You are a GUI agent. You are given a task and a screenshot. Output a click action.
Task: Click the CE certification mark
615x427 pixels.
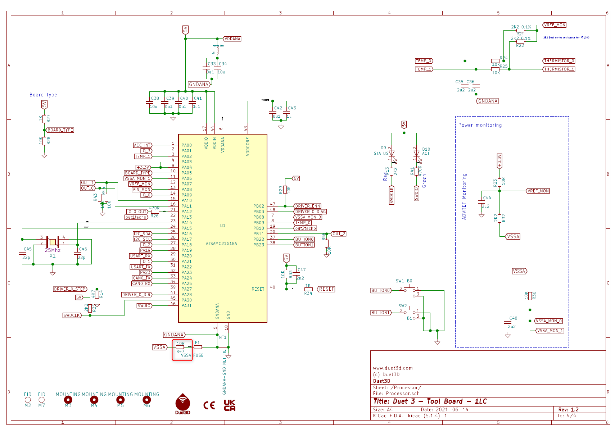[x=209, y=405]
